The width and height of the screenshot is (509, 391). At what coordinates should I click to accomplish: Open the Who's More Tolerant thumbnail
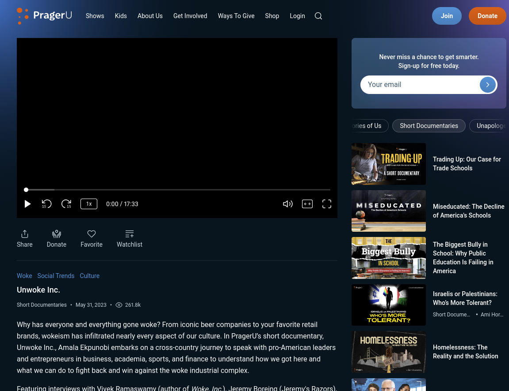coord(389,305)
